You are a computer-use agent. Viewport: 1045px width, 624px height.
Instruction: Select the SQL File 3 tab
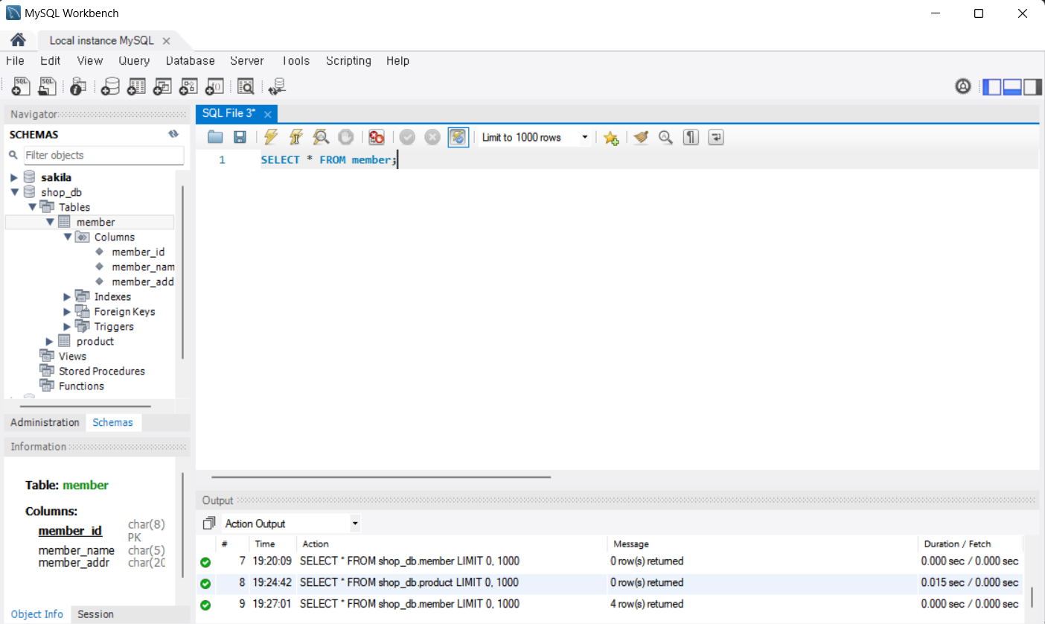click(x=229, y=113)
